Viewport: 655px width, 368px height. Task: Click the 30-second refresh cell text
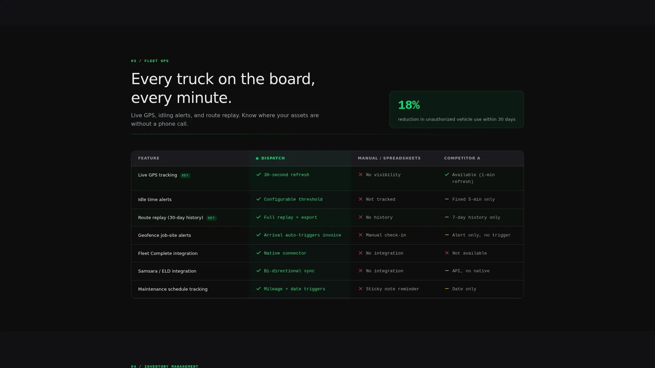click(287, 175)
